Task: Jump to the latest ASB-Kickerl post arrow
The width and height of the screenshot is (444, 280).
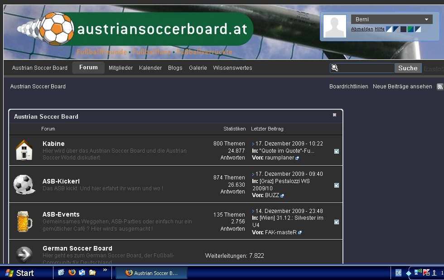Action: pos(253,174)
